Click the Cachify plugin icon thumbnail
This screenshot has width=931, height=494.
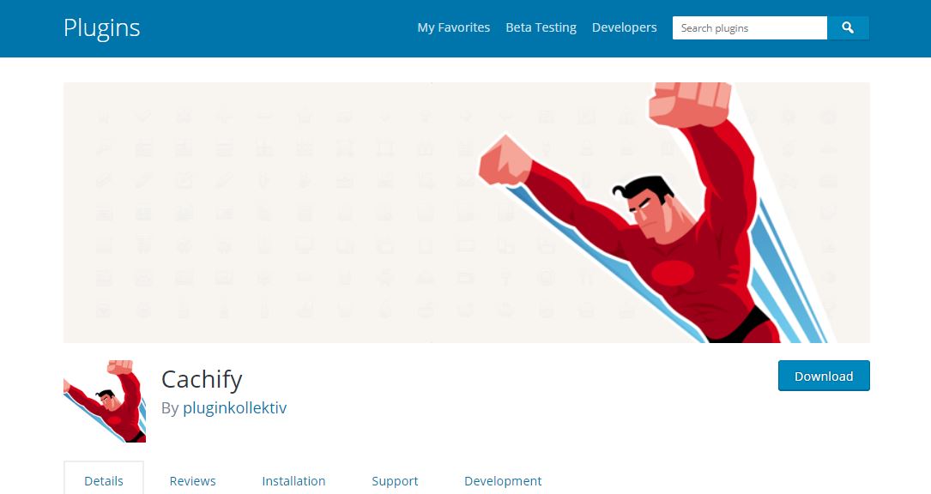(105, 401)
